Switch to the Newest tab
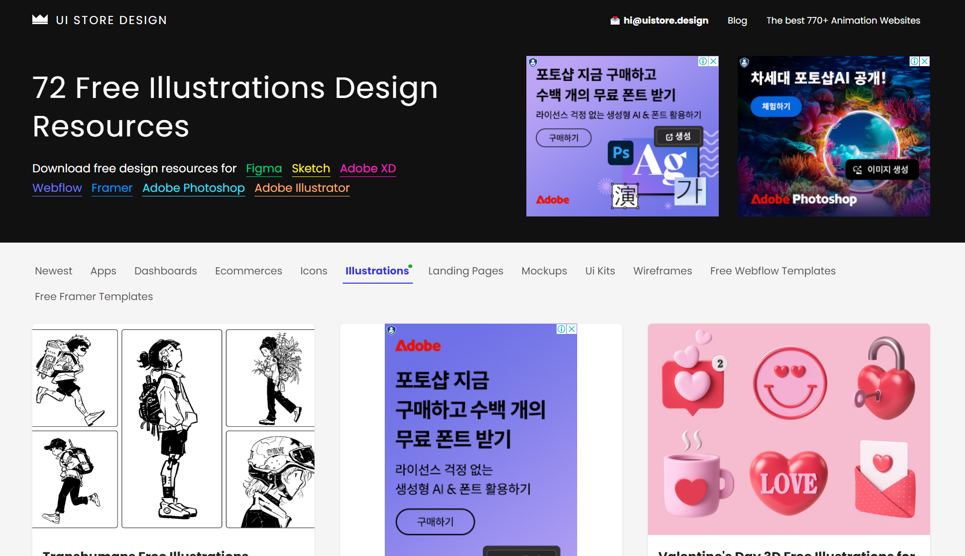This screenshot has width=965, height=556. [x=53, y=271]
